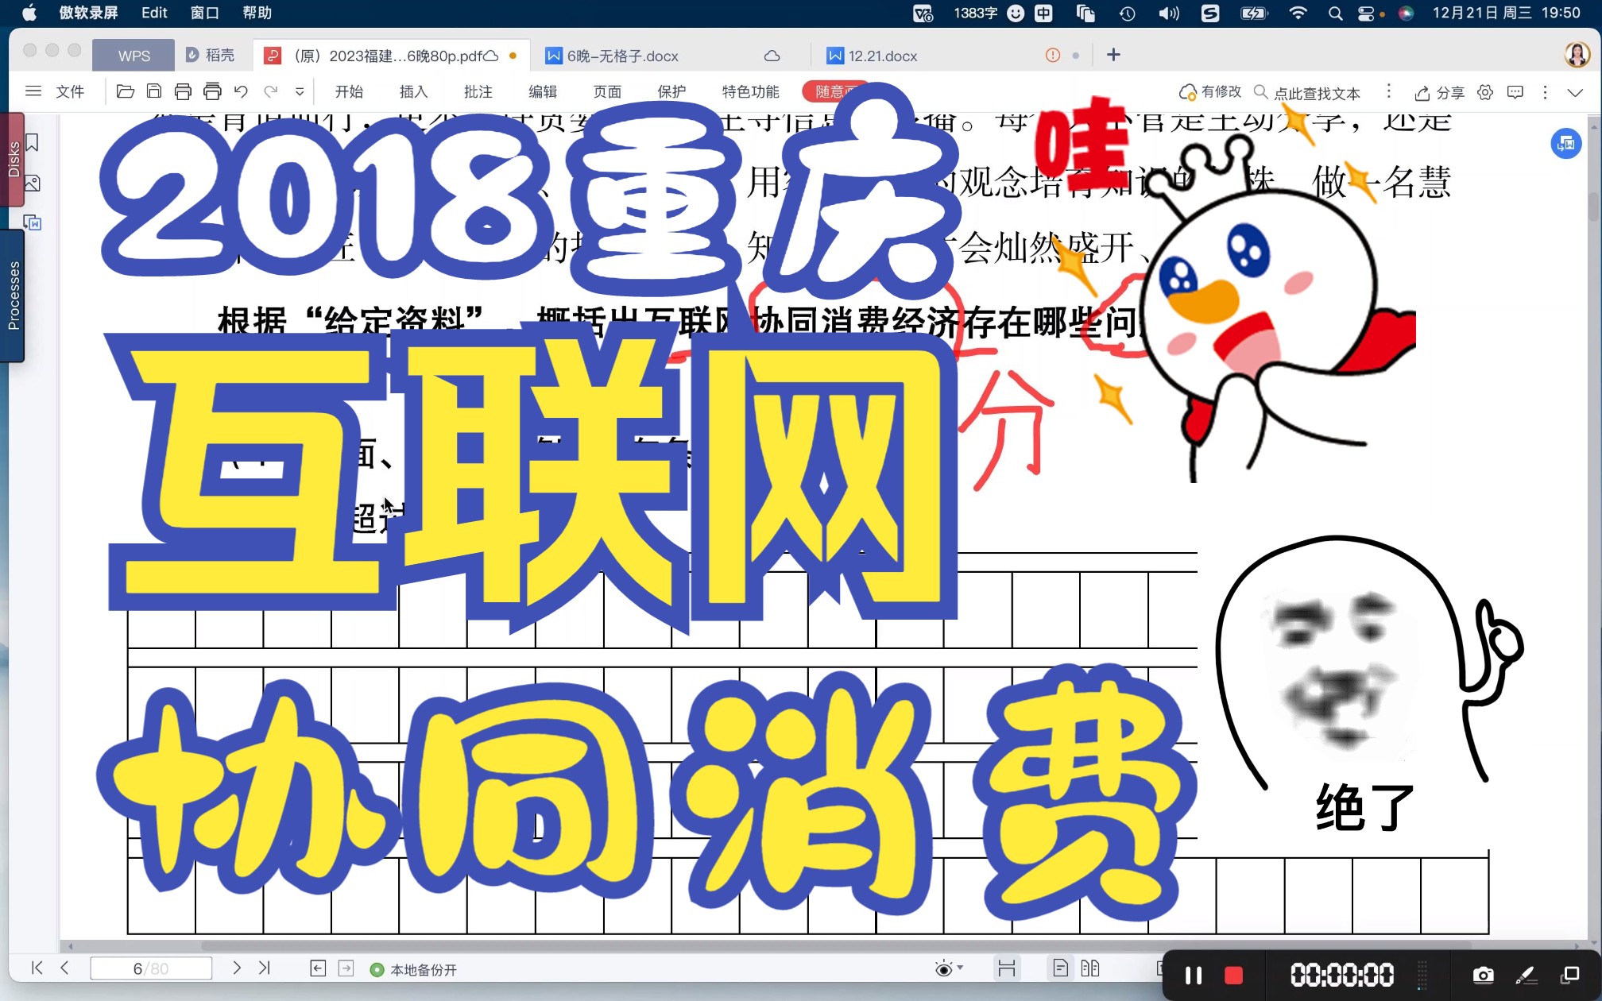
Task: Take a screenshot with camera icon
Action: [x=1483, y=975]
